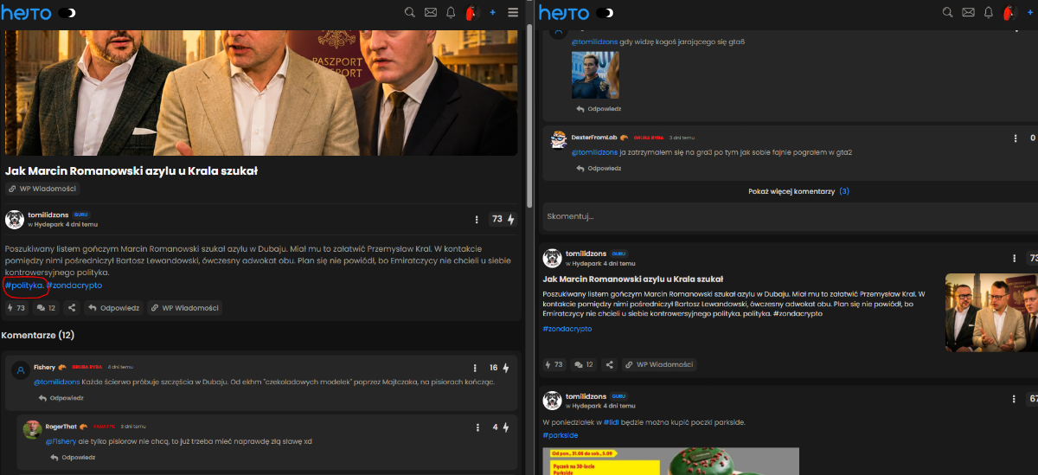Open the hamburger menu in the left window header
1038x475 pixels.
tap(513, 13)
